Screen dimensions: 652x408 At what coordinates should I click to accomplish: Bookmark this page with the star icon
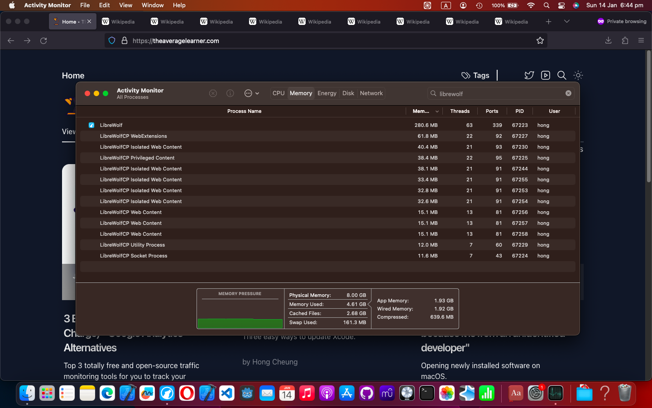click(540, 41)
